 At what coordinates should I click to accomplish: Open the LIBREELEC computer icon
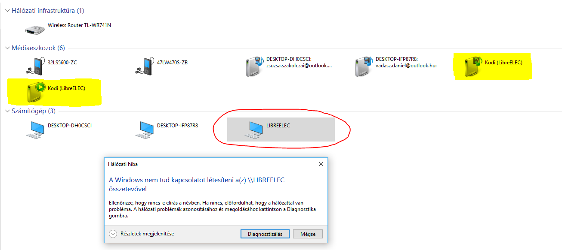click(254, 130)
